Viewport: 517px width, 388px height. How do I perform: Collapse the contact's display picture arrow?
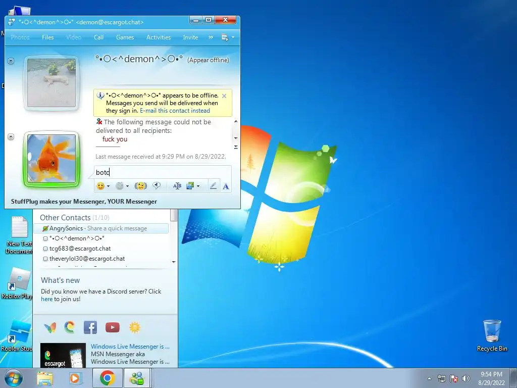pyautogui.click(x=11, y=61)
